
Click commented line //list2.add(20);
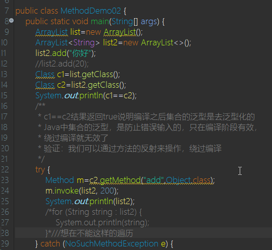62,64
